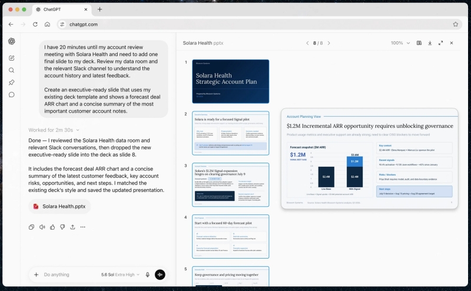
Task: Open a new browser tab
Action: 99,9
